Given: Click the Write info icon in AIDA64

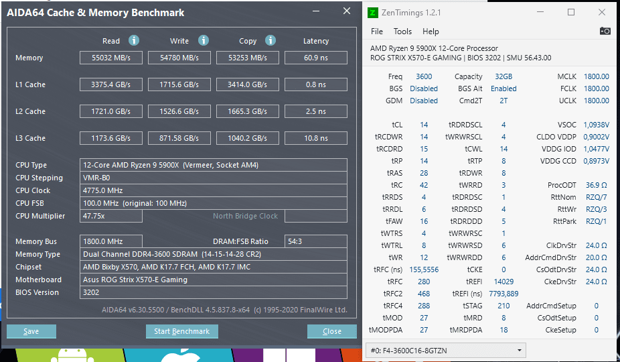Looking at the screenshot, I should 204,40.
